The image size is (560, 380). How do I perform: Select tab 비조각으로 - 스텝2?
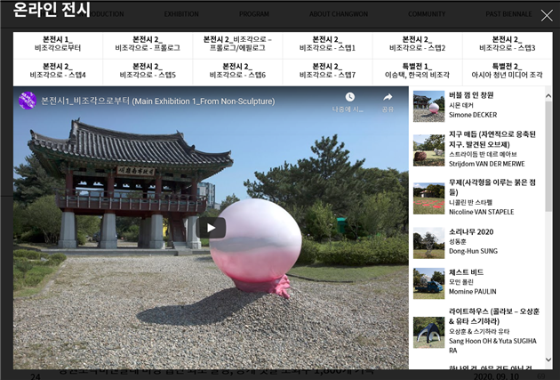[417, 45]
